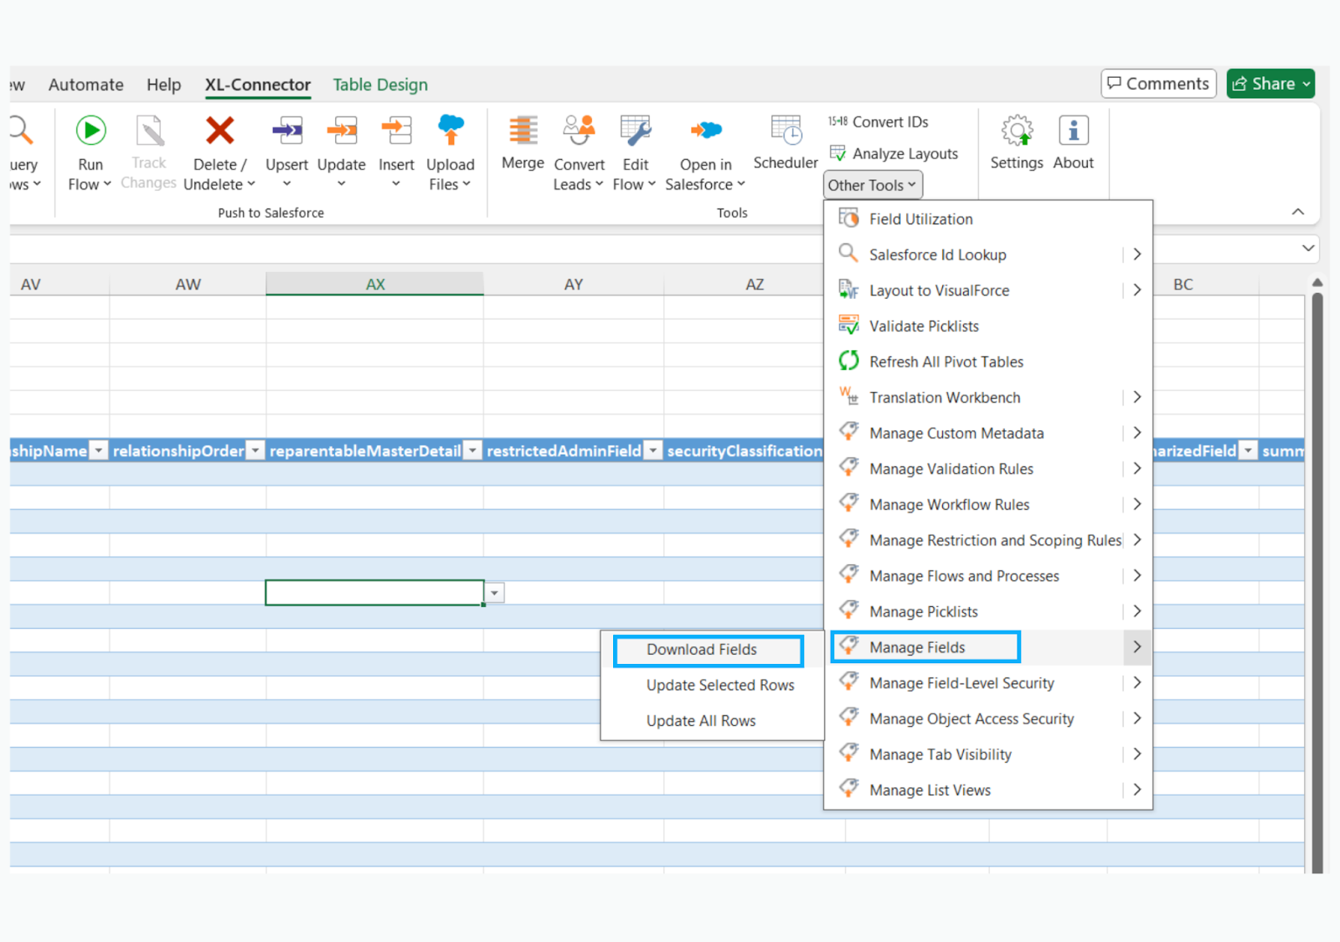Expand the Manage List Views submenu arrow
Viewport: 1340px width, 942px height.
(x=1136, y=790)
